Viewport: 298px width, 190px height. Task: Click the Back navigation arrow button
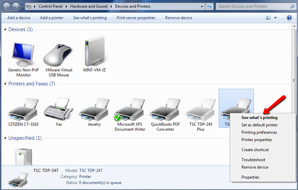point(7,7)
